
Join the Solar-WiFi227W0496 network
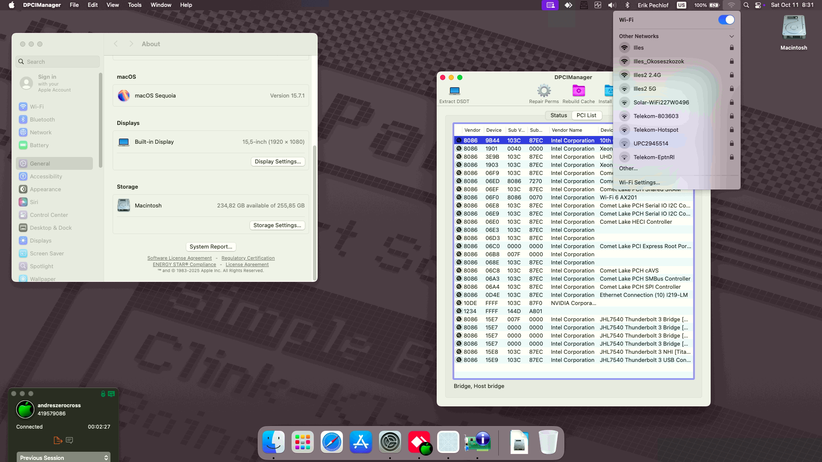coord(676,103)
